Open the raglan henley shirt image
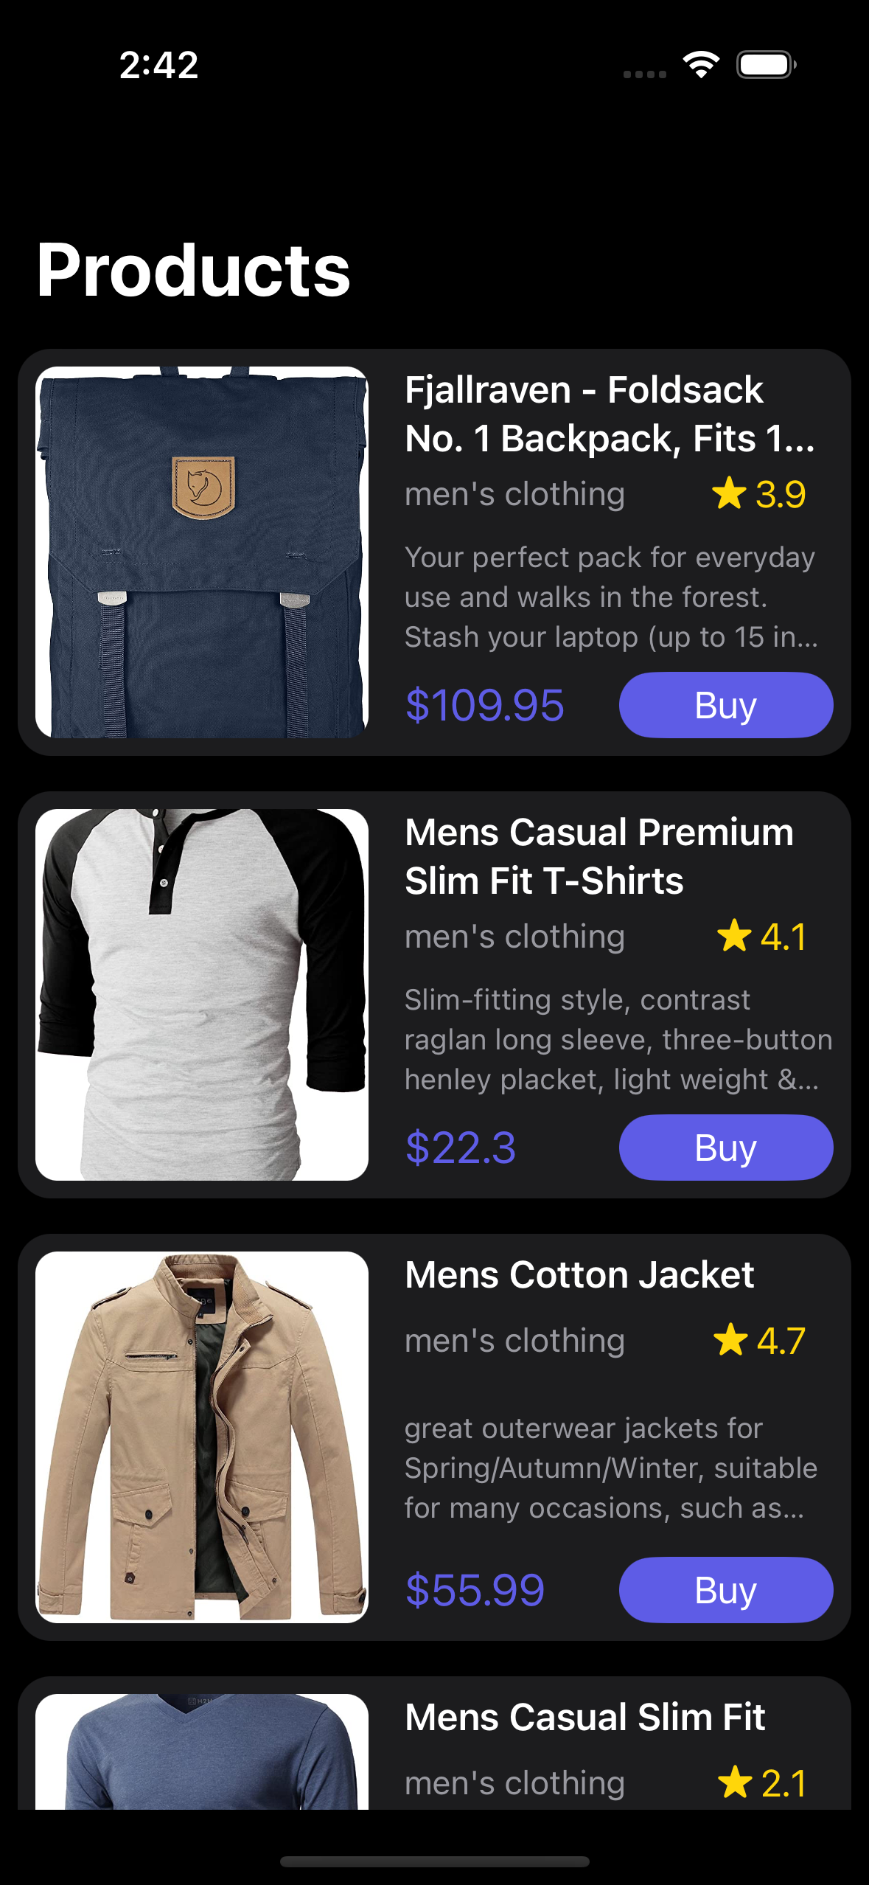Image resolution: width=869 pixels, height=1885 pixels. [202, 995]
